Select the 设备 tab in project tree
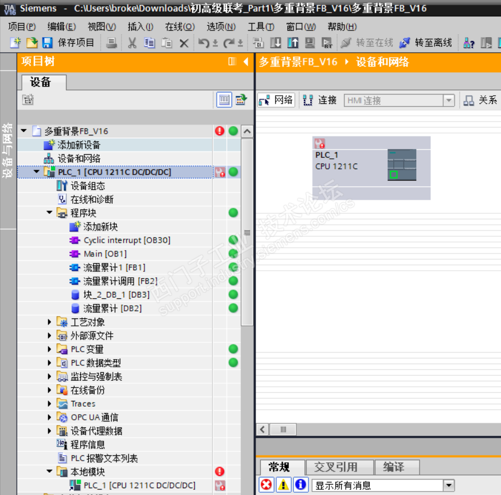The width and height of the screenshot is (501, 495). pos(44,82)
